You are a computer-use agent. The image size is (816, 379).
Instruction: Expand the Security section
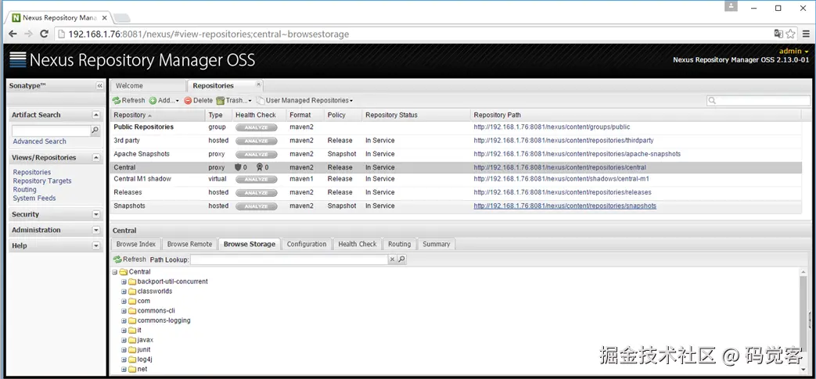click(95, 214)
